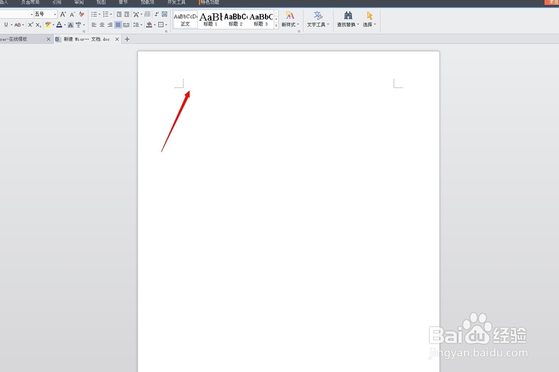Expand underline style dropdown arrow

point(11,25)
